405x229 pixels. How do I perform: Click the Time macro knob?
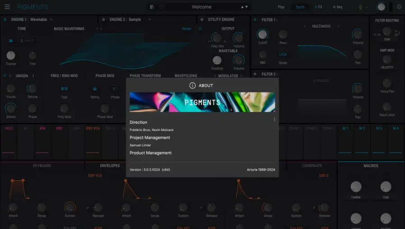(386, 187)
